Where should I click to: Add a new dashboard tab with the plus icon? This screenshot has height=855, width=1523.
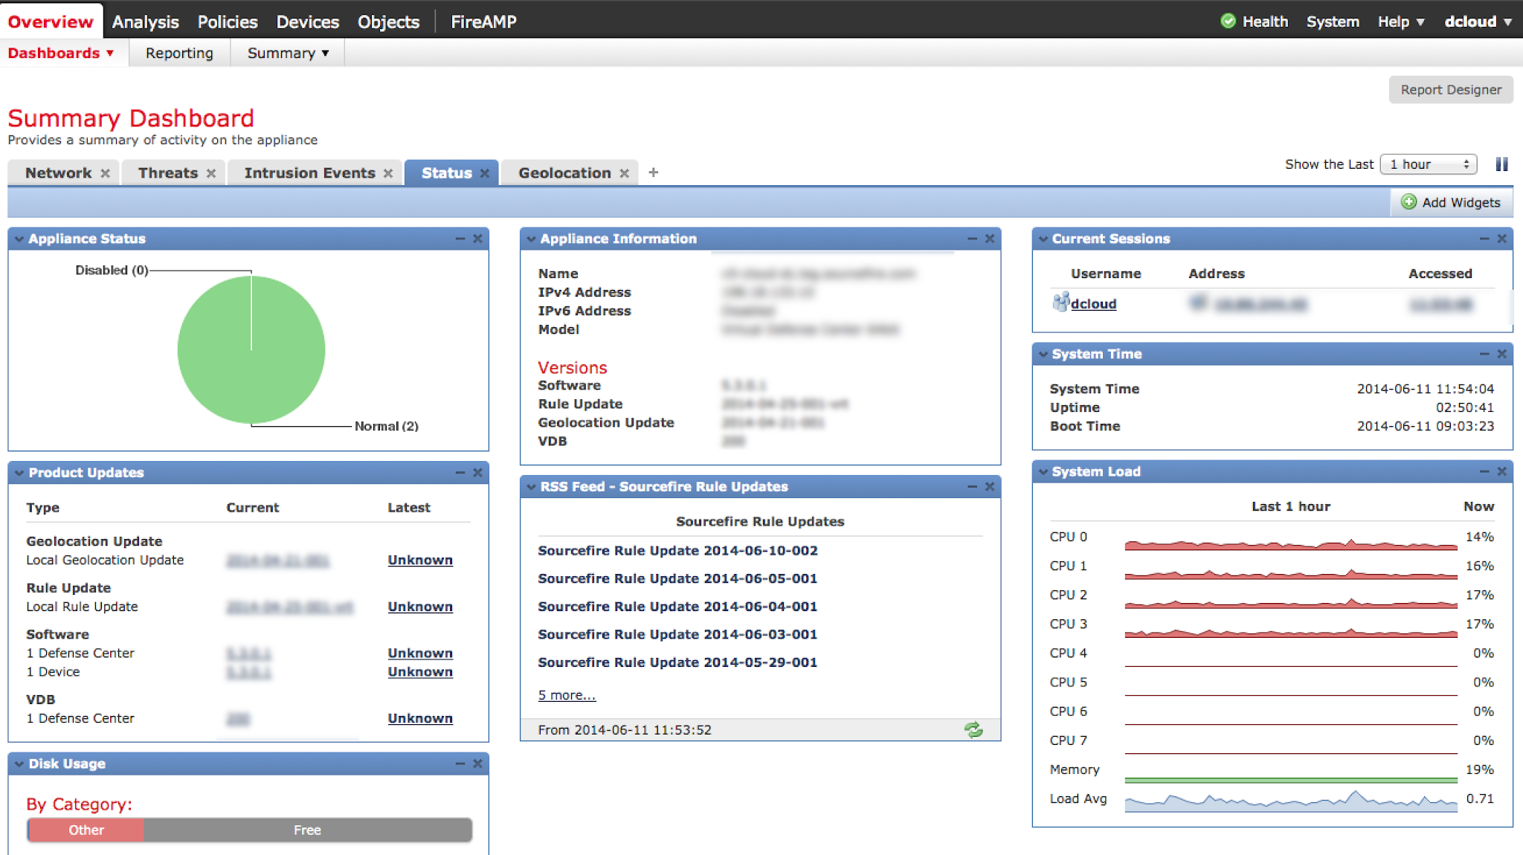pyautogui.click(x=653, y=172)
